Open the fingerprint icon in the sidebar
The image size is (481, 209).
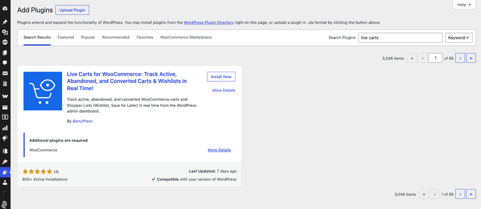pos(5,204)
